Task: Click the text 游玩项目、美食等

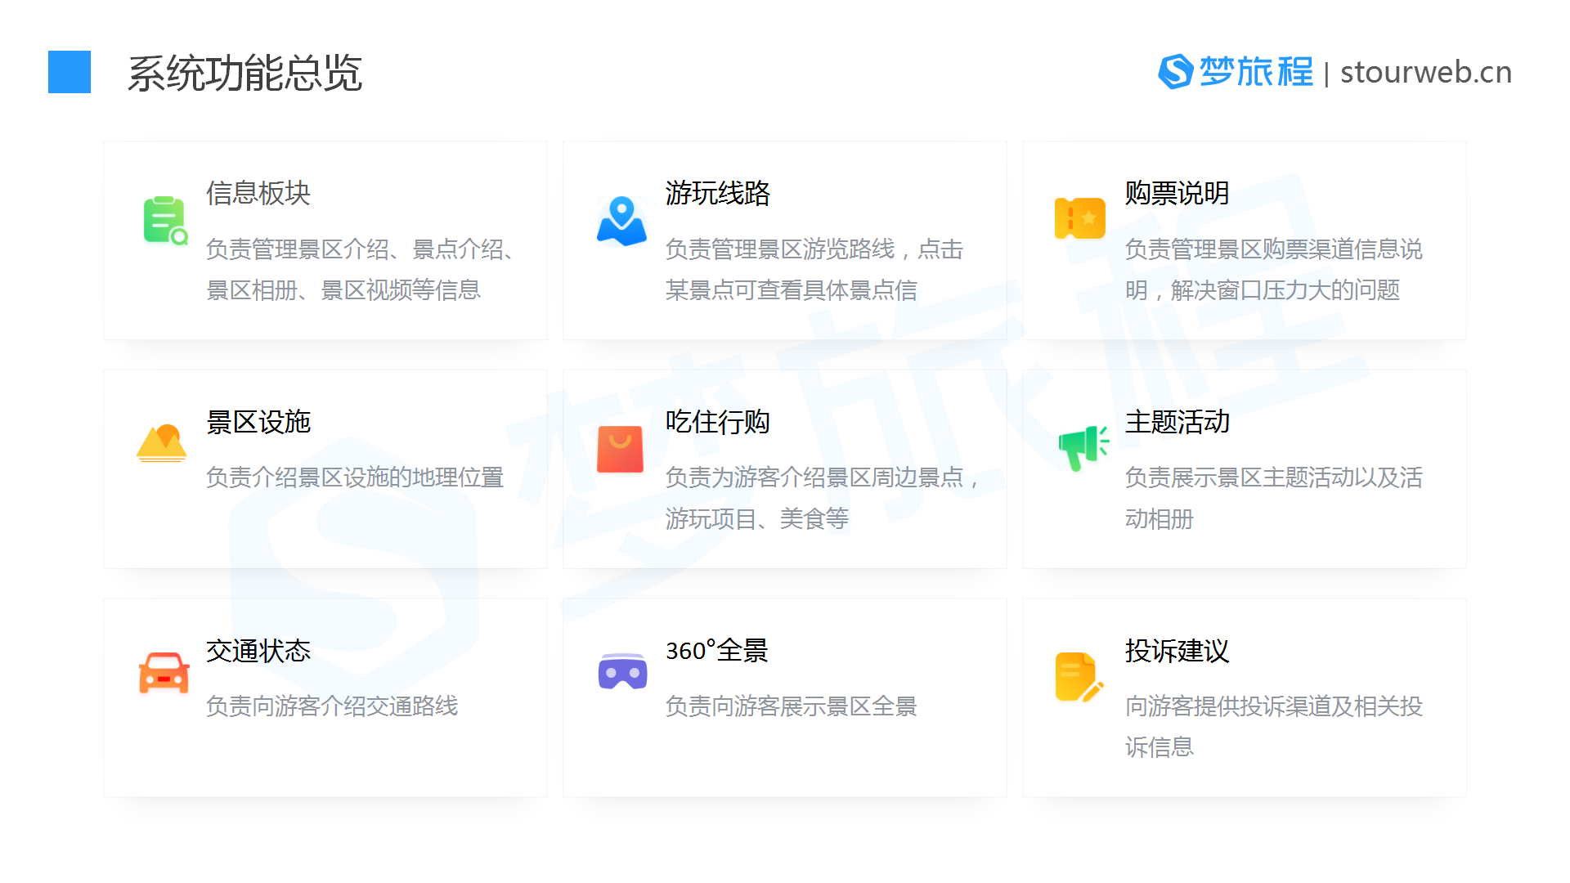Action: (757, 519)
